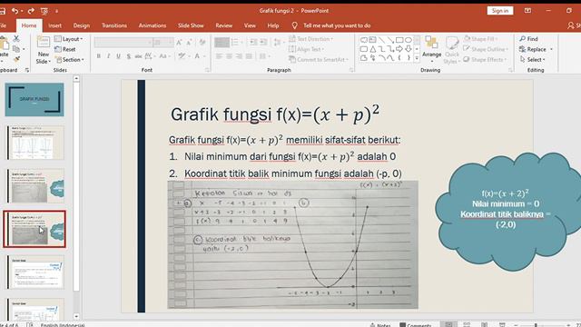Viewport: 581px width, 327px height.
Task: Select the line shape in shapes gallery
Action: pos(381,40)
